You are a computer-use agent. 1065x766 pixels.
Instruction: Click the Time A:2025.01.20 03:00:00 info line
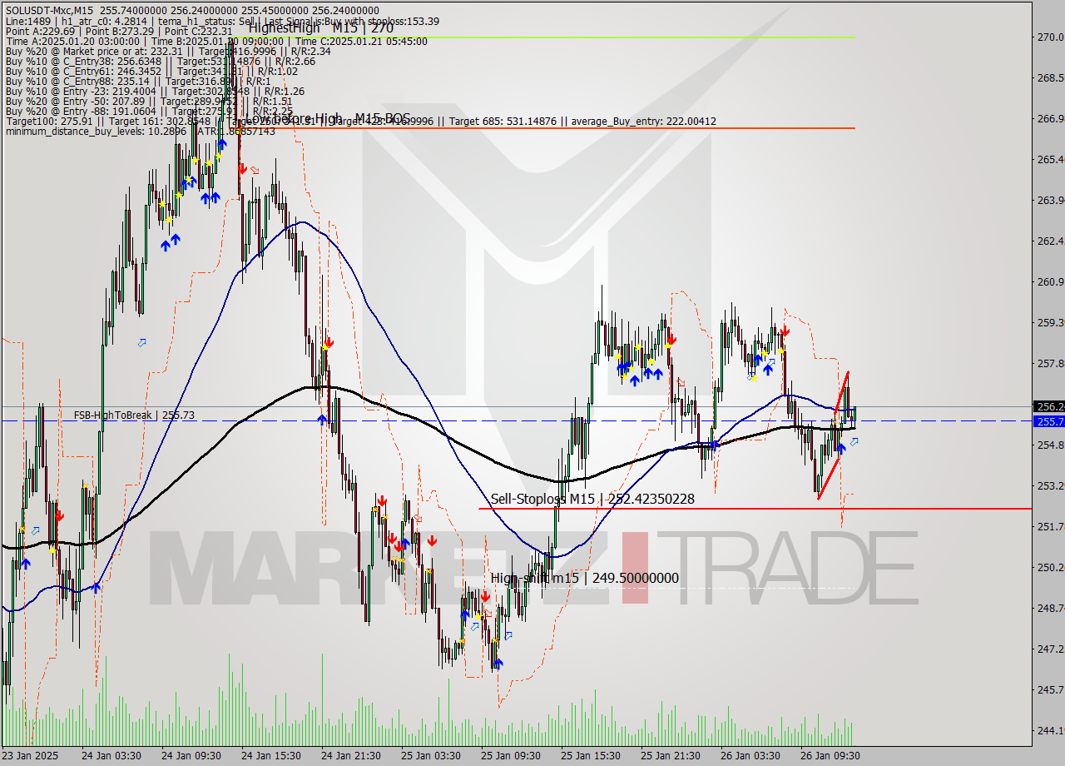tap(216, 41)
